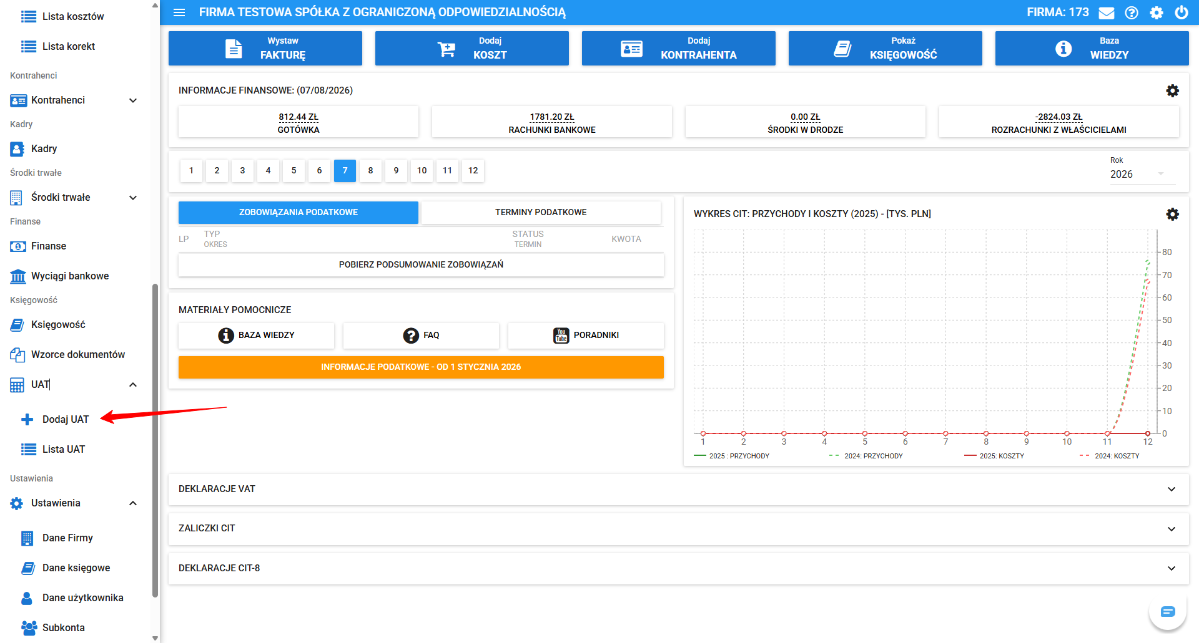
Task: Open BAZA WIEDZY materials button
Action: pos(256,336)
